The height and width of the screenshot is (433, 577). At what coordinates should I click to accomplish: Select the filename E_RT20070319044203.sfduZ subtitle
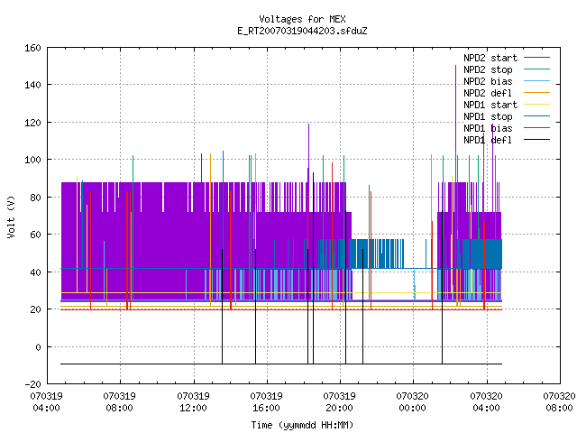[302, 31]
